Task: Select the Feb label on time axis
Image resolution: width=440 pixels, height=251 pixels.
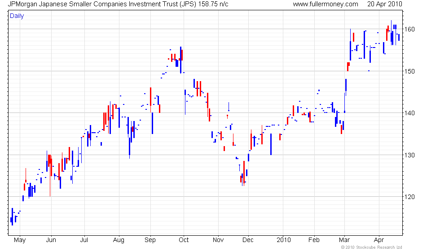Action: [314, 240]
